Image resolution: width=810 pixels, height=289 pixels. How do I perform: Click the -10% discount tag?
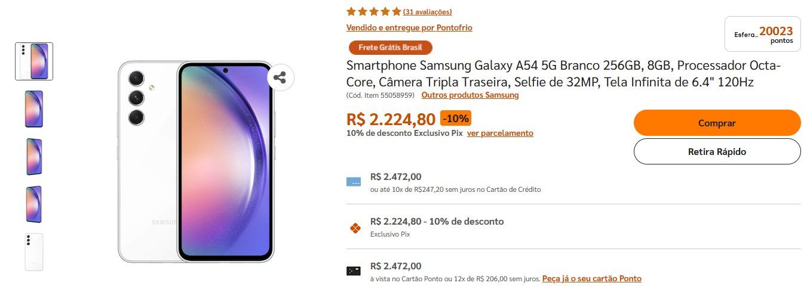[x=456, y=118]
